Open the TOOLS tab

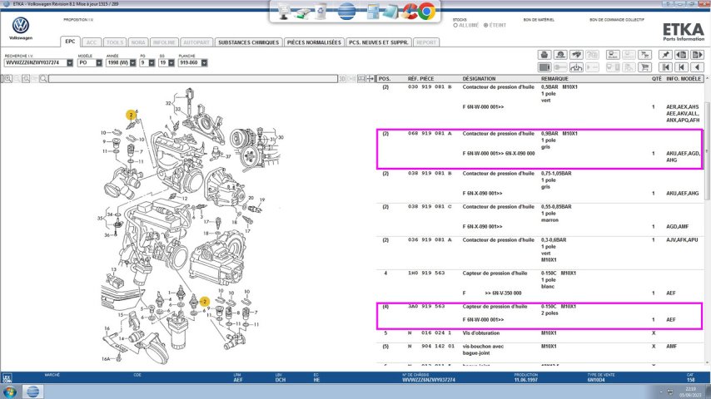tap(115, 42)
